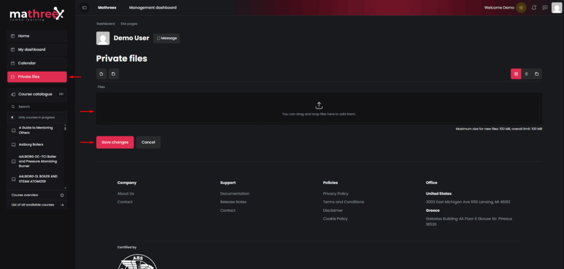Toggle Only courses in progress
Screen dimensions: 564x269
(x=13, y=117)
